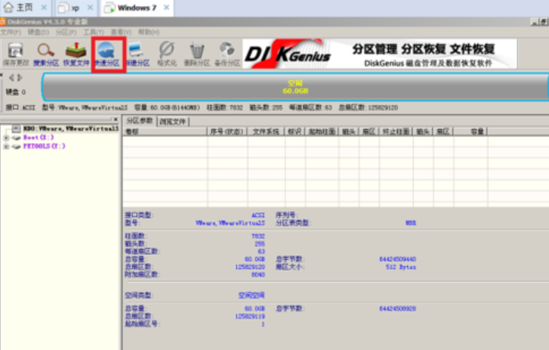Image resolution: width=549 pixels, height=350 pixels.
Task: Click the 恢复文件 (Recover files) icon
Action: (x=76, y=51)
